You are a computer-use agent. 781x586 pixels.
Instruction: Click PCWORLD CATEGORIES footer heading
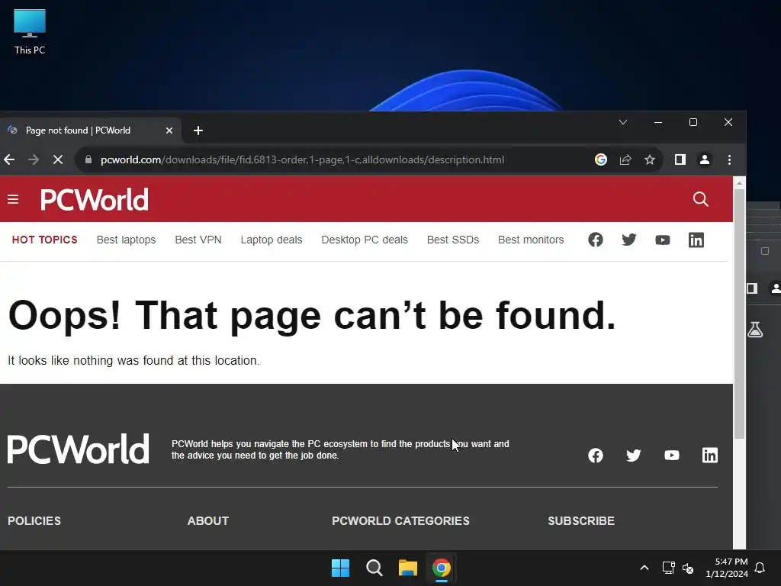(x=401, y=520)
